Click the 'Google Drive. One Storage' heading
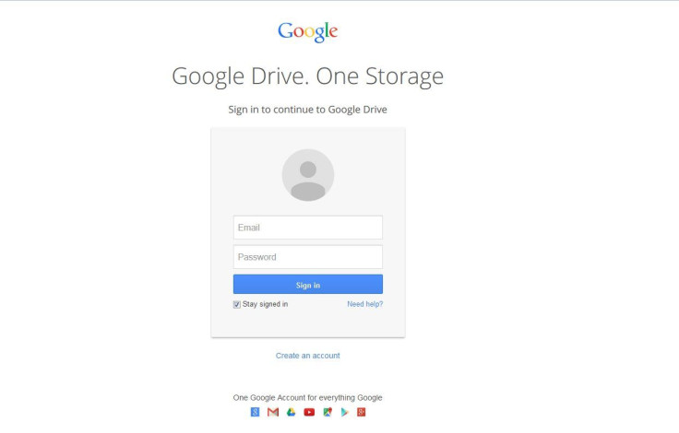This screenshot has width=679, height=433. click(308, 76)
